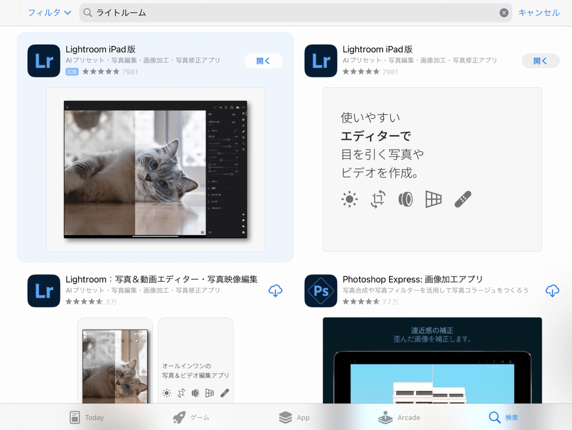
Task: Switch to the ゲーム tab
Action: click(191, 417)
